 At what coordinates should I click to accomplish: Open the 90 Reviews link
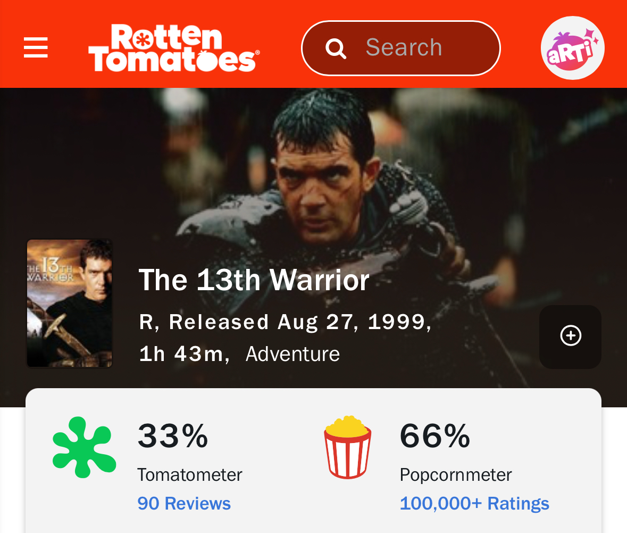coord(184,503)
